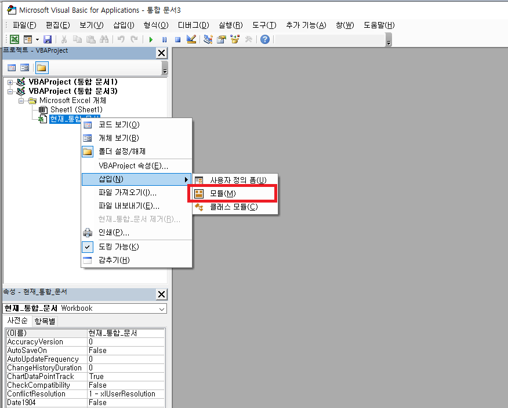Click View Object icon in project pane

tap(24, 68)
